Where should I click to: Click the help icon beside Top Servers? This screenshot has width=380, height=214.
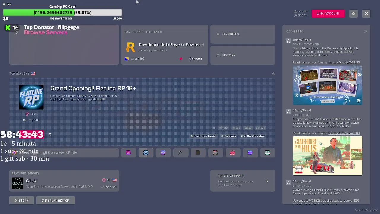pos(273,73)
